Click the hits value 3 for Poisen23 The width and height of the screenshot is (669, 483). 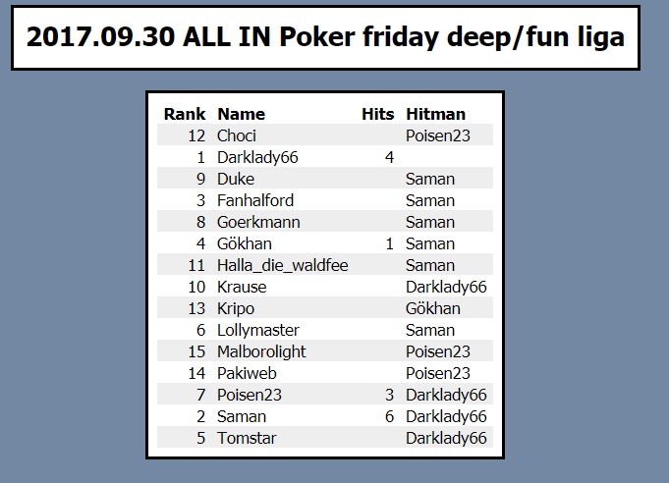[389, 395]
